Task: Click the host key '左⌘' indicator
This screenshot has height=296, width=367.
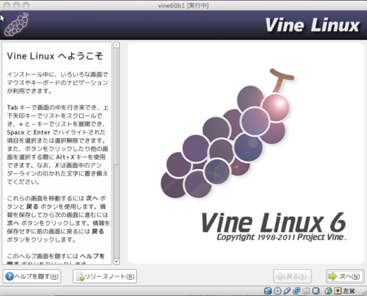Action: click(x=349, y=291)
